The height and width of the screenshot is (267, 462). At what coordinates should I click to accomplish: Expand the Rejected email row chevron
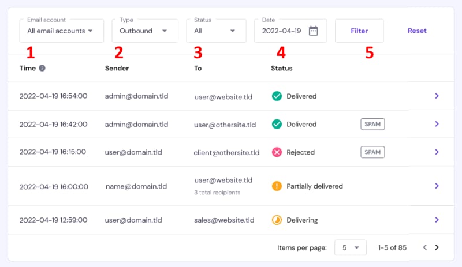[x=437, y=152]
